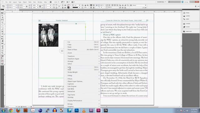Open the Arrange Documents dropdown
200x113 pixels.
pos(73,2)
